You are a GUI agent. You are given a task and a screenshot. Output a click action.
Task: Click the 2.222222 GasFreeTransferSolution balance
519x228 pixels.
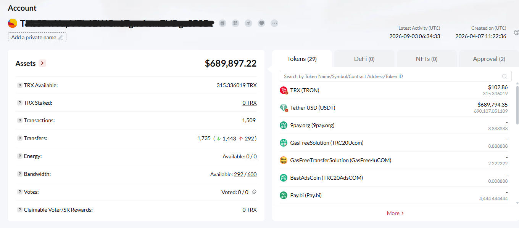(x=498, y=164)
